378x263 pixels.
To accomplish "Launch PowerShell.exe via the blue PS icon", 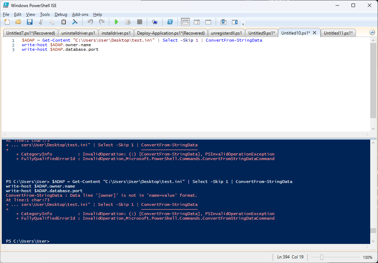I will pyautogui.click(x=170, y=22).
